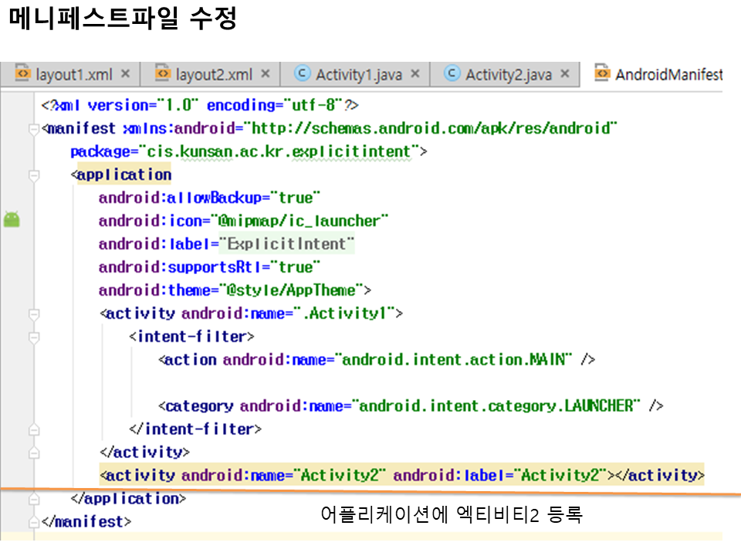The image size is (741, 556).
Task: Close the Activity2.java tab
Action: click(564, 74)
